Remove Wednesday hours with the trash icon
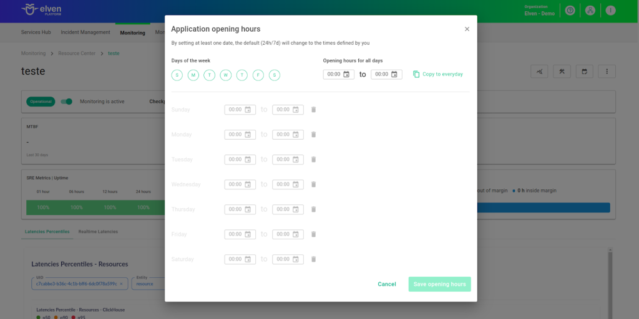Screen dimensions: 639x319 313,184
